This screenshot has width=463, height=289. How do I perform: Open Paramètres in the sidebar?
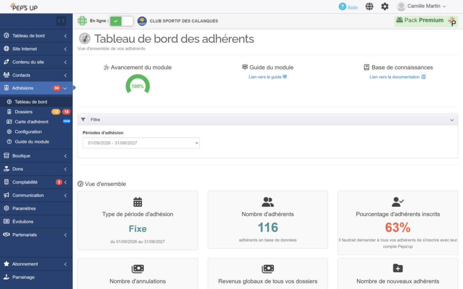pyautogui.click(x=36, y=209)
